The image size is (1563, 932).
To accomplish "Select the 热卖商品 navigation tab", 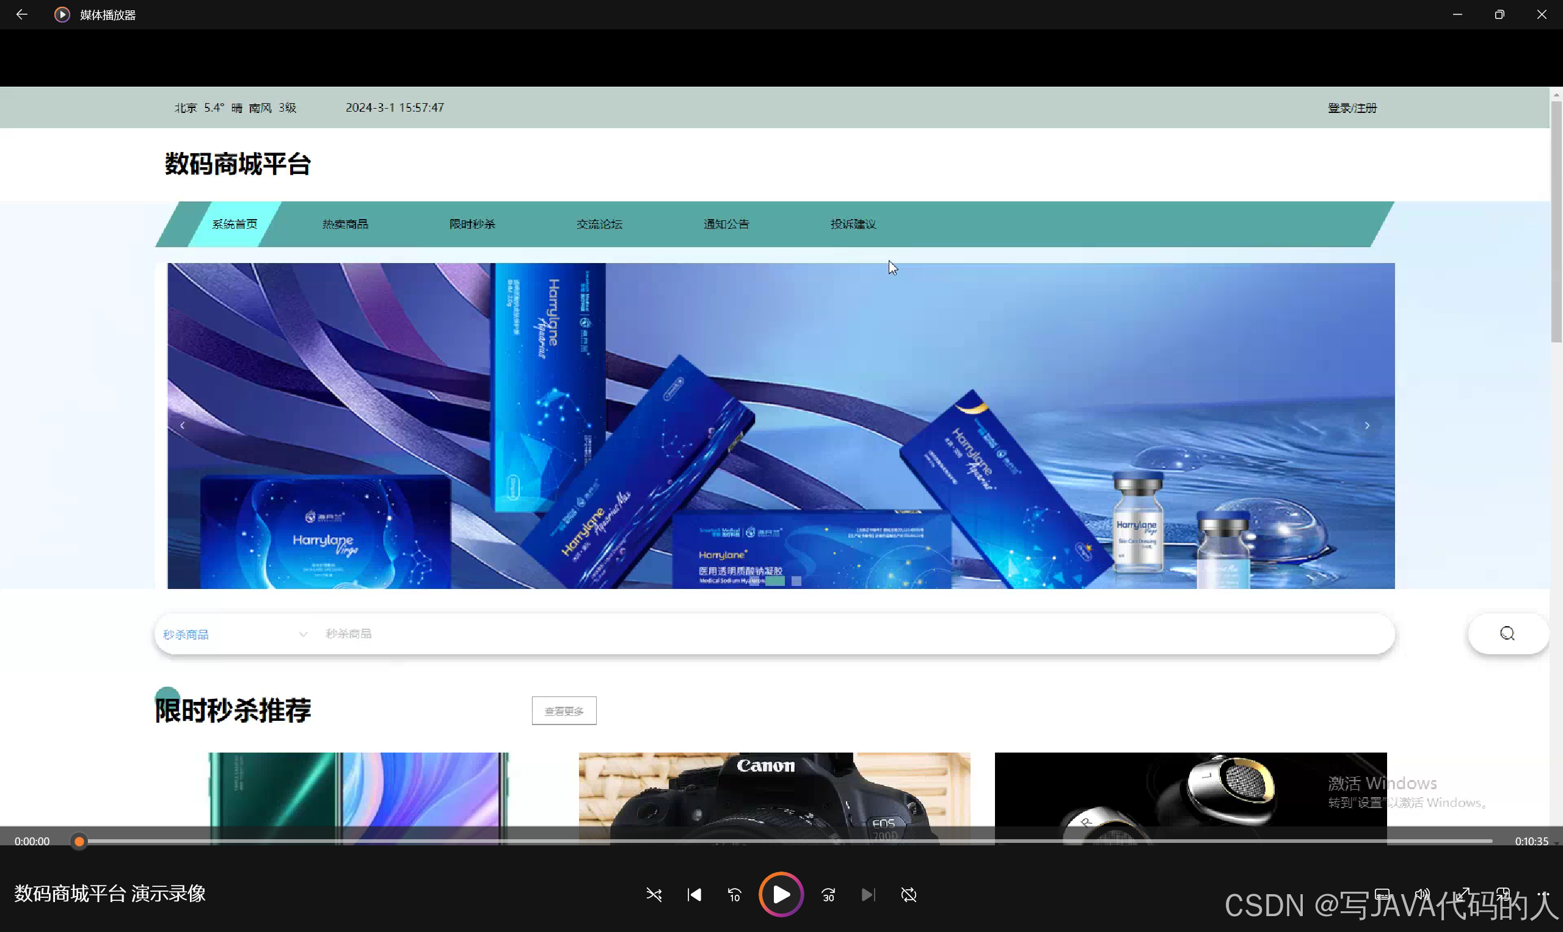I will (x=345, y=224).
